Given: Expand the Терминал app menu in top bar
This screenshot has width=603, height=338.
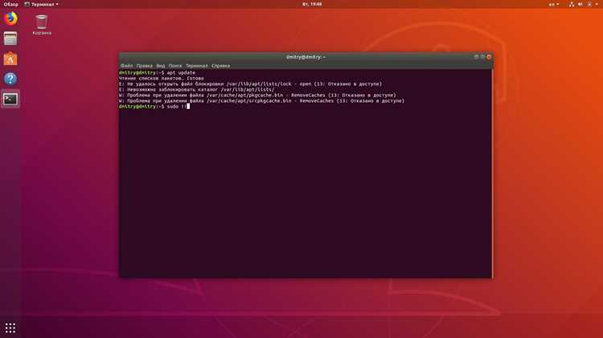Looking at the screenshot, I should tap(42, 4).
